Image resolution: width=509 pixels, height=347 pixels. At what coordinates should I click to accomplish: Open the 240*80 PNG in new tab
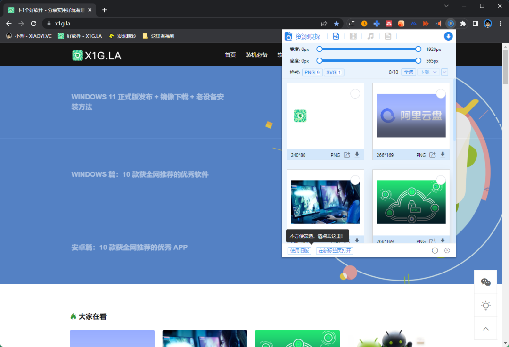coord(347,155)
